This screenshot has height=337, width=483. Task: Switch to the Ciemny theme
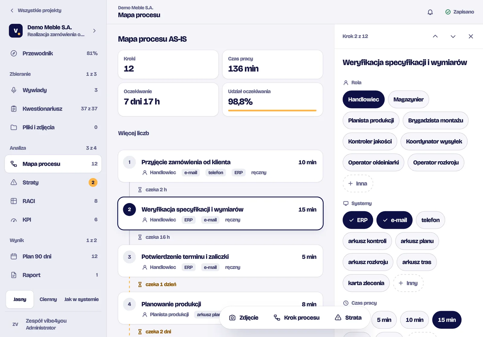(x=48, y=299)
